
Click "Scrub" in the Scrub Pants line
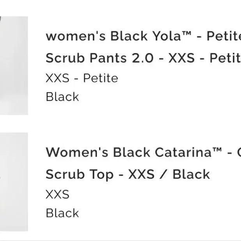65,58
